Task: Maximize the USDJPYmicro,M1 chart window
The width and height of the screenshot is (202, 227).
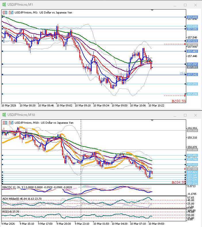Action: click(185, 5)
